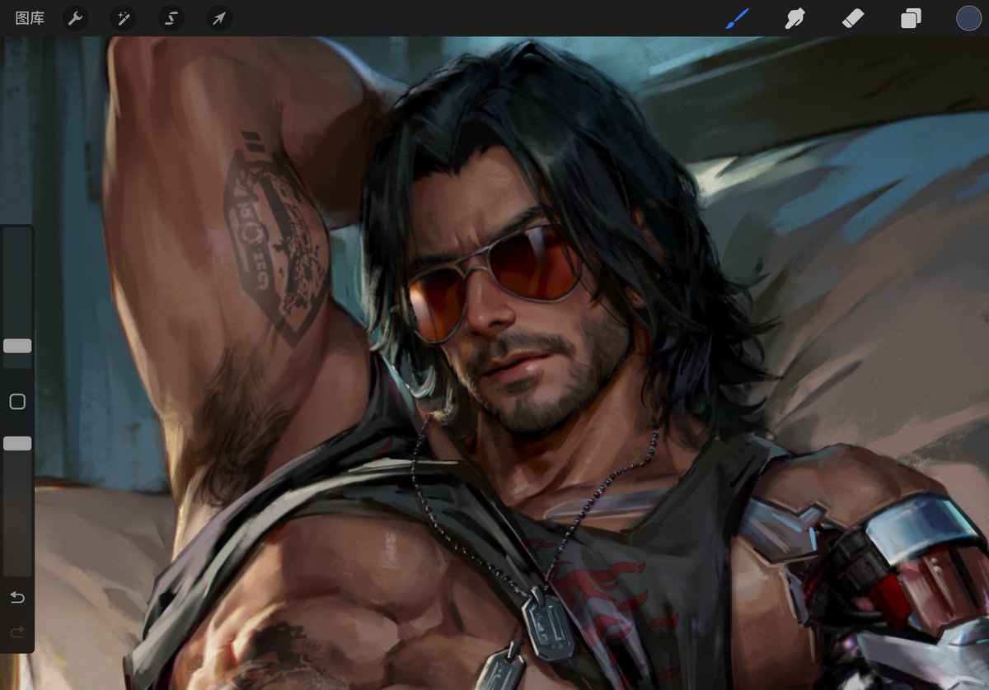Open the Adjustments magic wand menu

[x=124, y=18]
